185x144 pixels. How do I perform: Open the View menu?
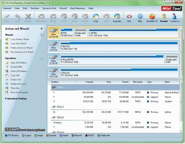click(17, 8)
